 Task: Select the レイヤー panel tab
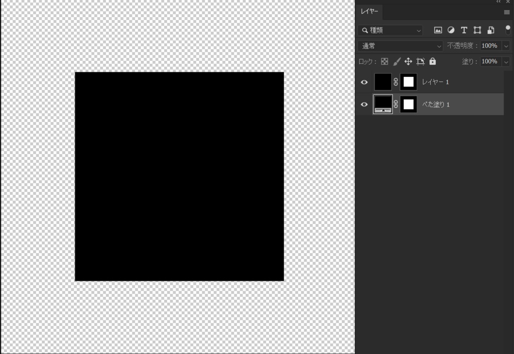[369, 12]
